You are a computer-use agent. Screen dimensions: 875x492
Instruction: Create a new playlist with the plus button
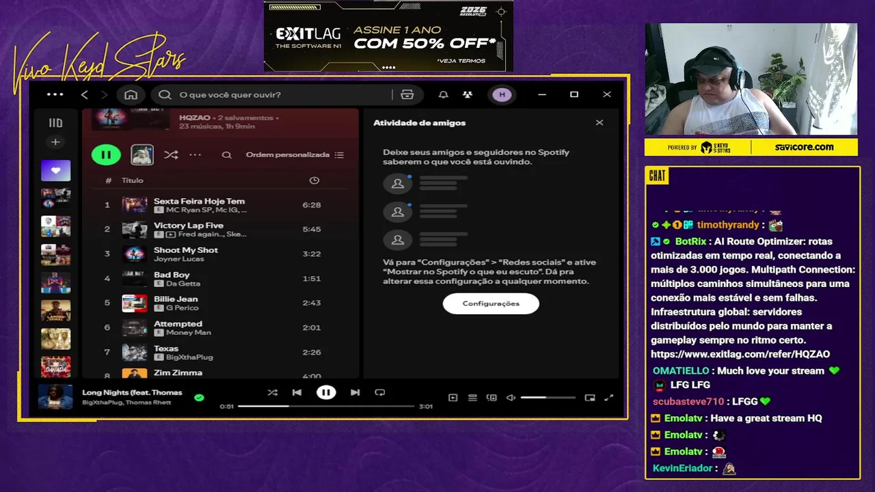click(x=55, y=142)
